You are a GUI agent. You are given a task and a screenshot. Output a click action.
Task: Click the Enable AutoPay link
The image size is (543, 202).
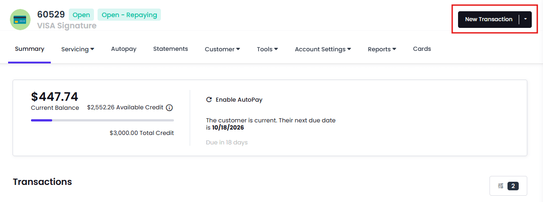point(239,100)
